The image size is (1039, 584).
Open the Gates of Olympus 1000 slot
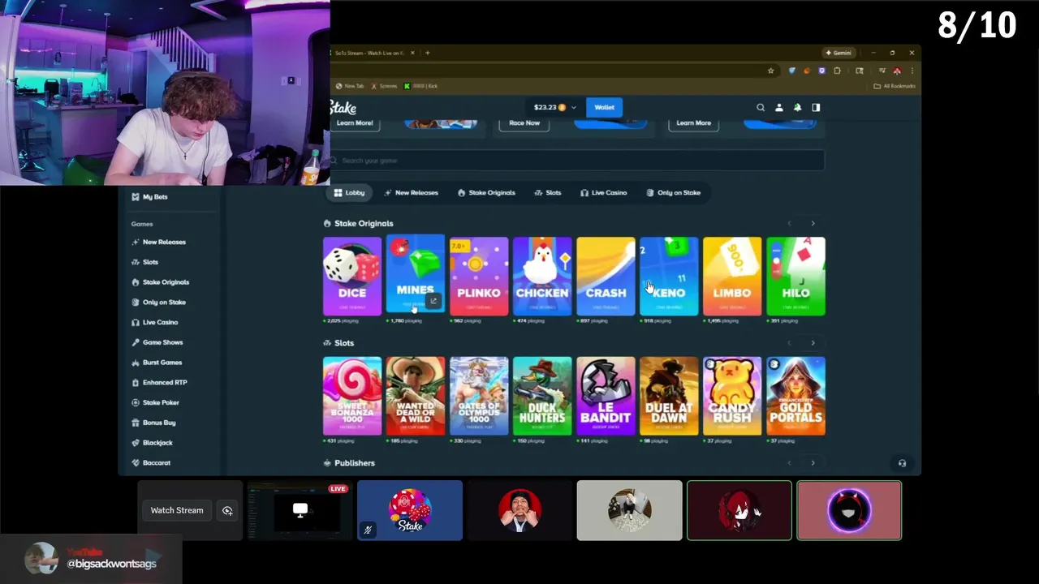(x=479, y=396)
